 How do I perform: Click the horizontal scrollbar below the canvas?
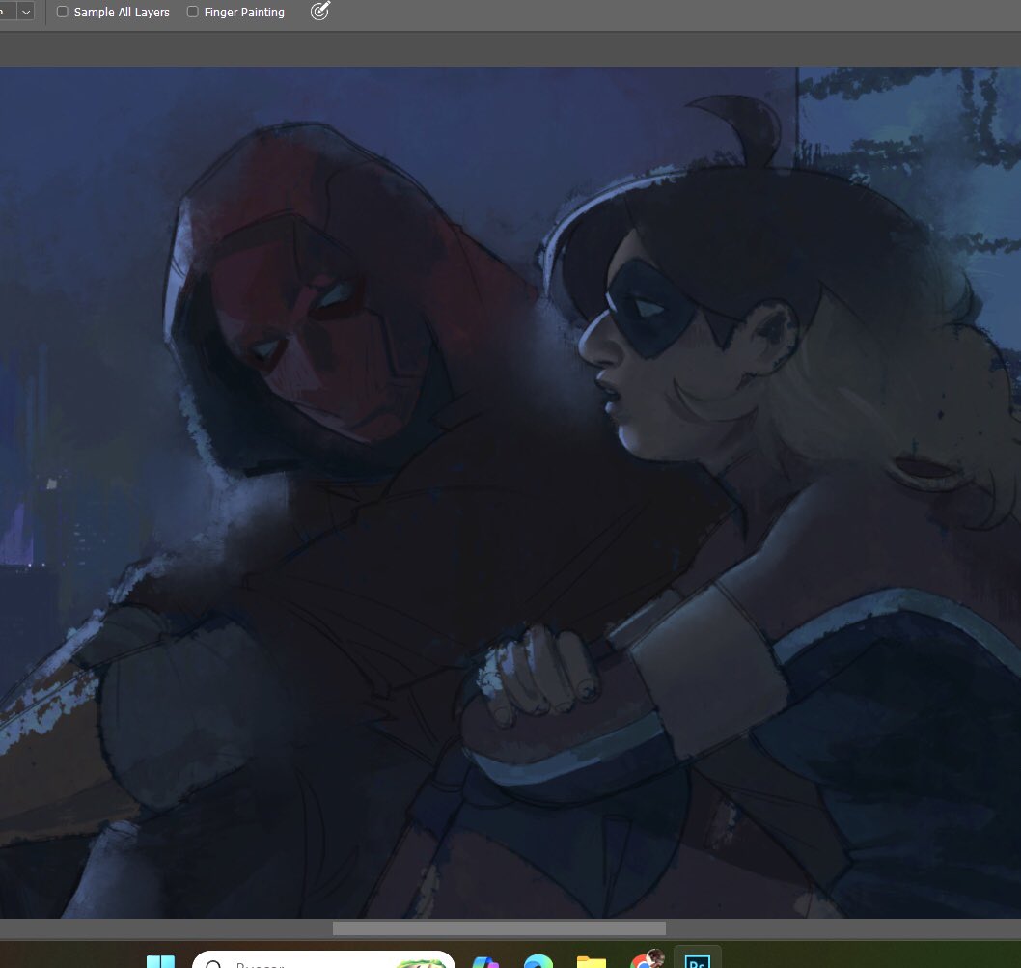(499, 928)
